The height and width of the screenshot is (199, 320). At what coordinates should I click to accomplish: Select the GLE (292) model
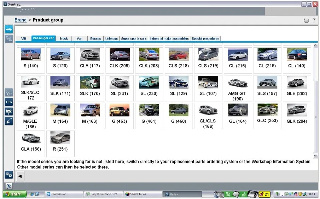pos(297,88)
